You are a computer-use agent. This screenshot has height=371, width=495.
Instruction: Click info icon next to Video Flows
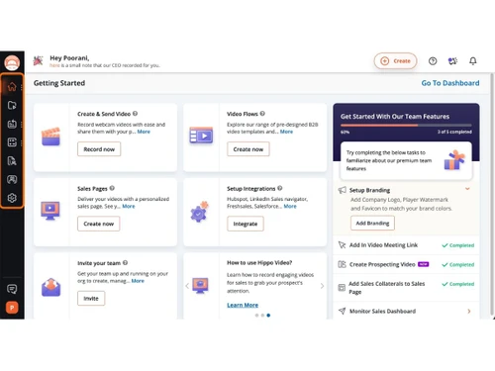[x=262, y=114]
